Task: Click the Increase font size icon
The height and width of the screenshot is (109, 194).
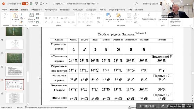Action: click(65, 22)
